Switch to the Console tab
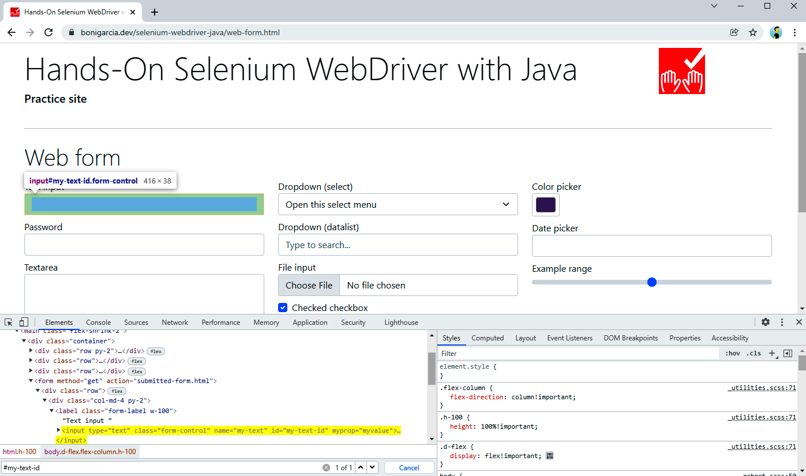This screenshot has height=476, width=806. 98,323
